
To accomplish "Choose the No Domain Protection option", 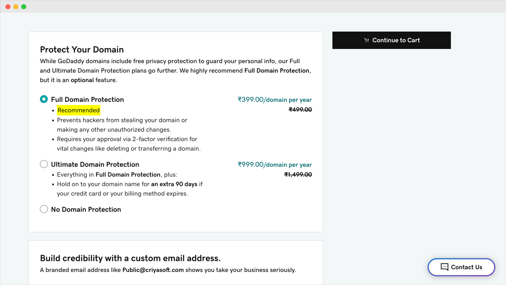I will 44,209.
